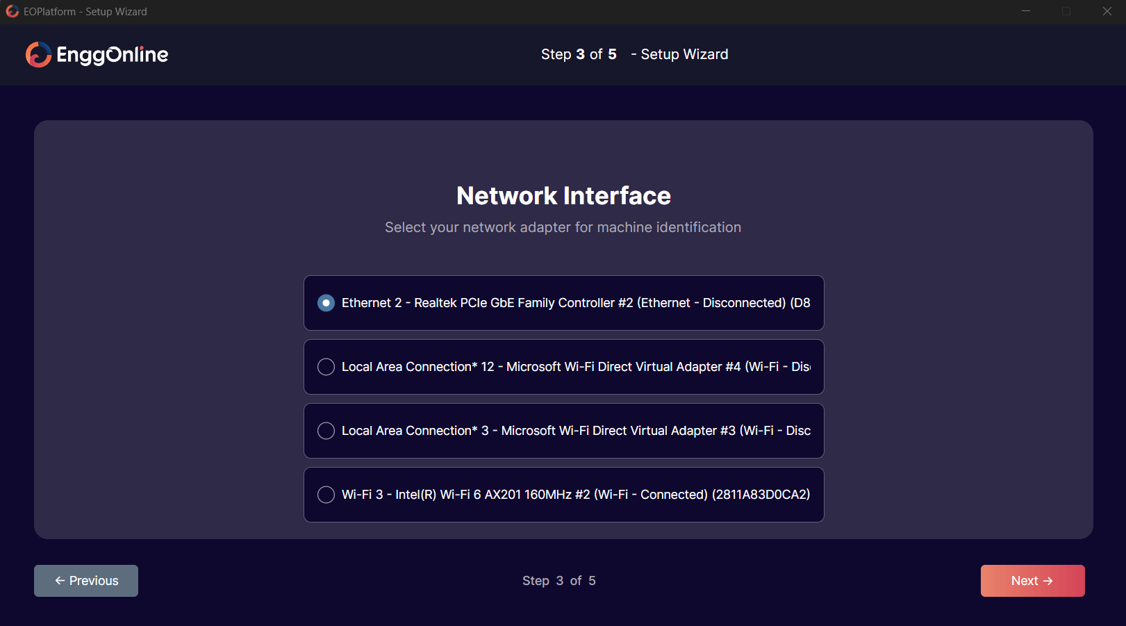Select Wi-Fi 3 Intel AX201 radio button
This screenshot has height=626, width=1126.
pyautogui.click(x=326, y=495)
